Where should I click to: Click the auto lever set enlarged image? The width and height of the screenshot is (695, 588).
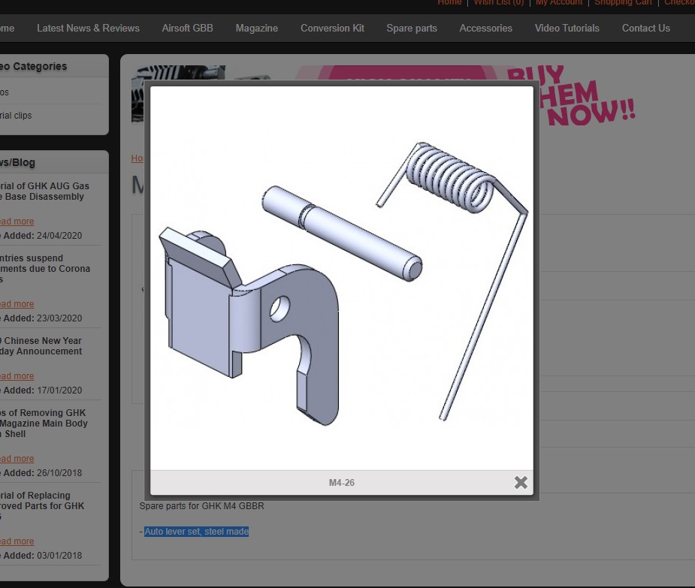(342, 279)
